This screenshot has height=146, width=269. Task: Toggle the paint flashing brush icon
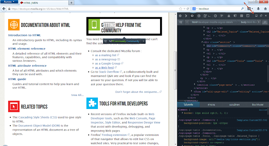229,16
